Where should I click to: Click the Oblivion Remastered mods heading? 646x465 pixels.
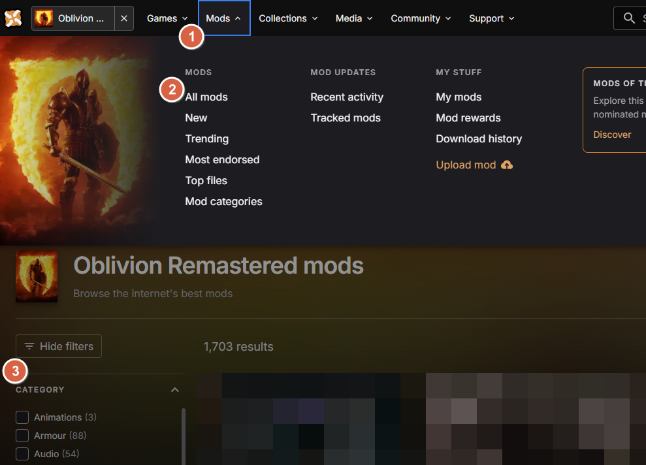tap(218, 265)
